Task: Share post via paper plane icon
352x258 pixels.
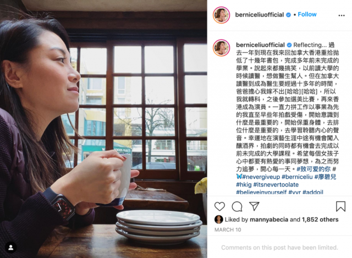Action: (254, 206)
